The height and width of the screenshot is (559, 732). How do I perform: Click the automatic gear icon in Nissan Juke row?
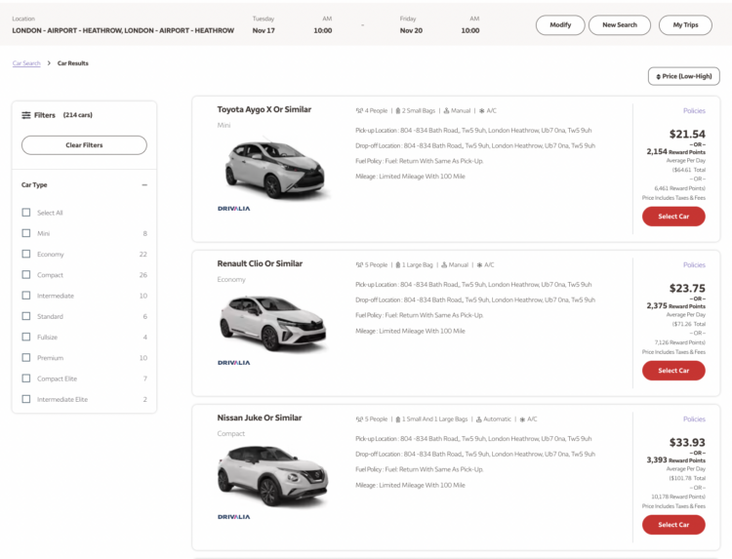pos(478,419)
